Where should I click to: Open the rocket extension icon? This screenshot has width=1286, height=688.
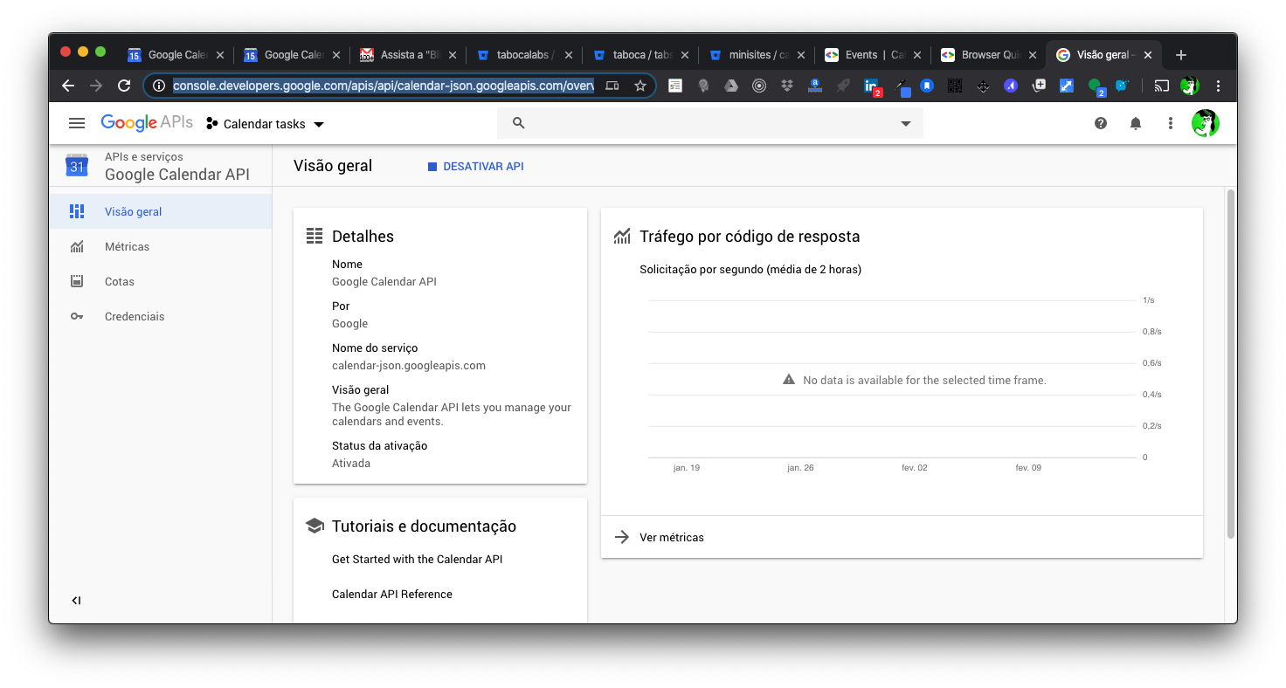(x=843, y=86)
